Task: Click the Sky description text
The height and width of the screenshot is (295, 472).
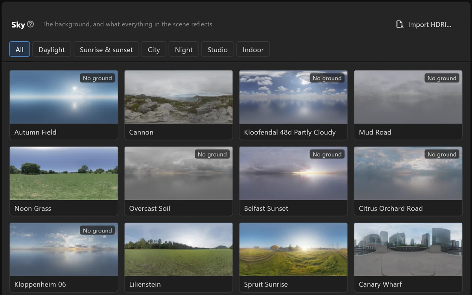Action: pos(128,24)
